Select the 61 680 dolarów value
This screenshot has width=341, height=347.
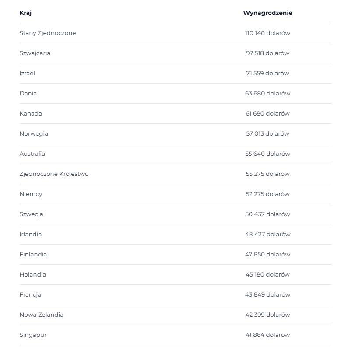pyautogui.click(x=267, y=113)
